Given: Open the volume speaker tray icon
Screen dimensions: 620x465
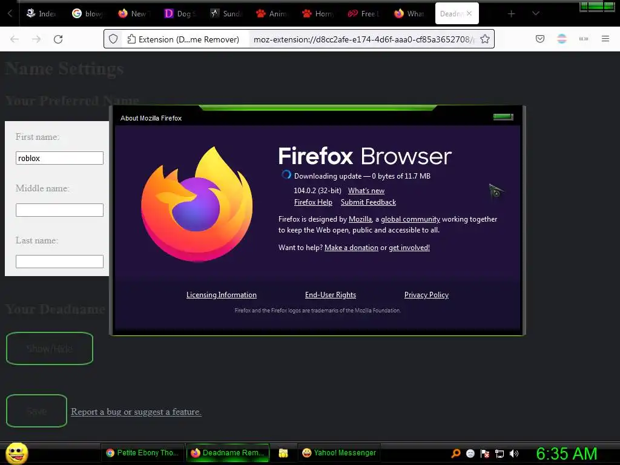Looking at the screenshot, I should 513,453.
